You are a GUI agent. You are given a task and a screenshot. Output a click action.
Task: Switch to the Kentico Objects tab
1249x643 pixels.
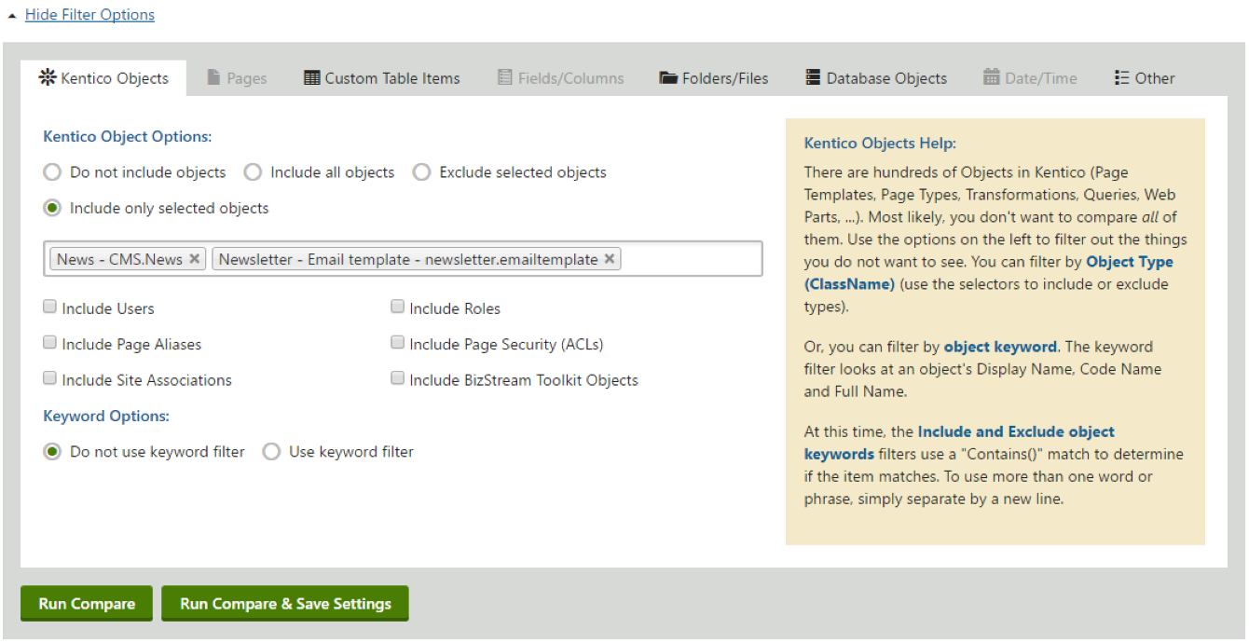tap(103, 78)
